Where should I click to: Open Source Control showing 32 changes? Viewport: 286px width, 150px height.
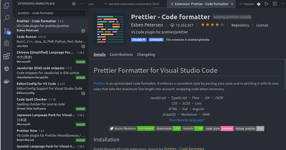[7, 31]
